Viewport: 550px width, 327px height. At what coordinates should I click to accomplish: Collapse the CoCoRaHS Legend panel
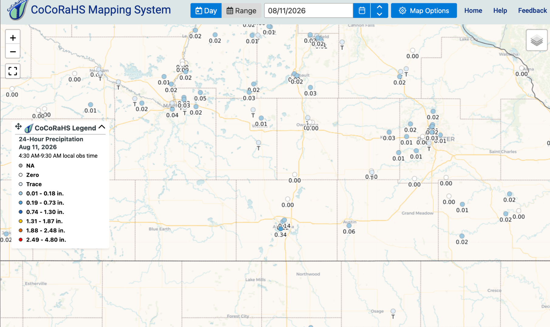tap(102, 127)
